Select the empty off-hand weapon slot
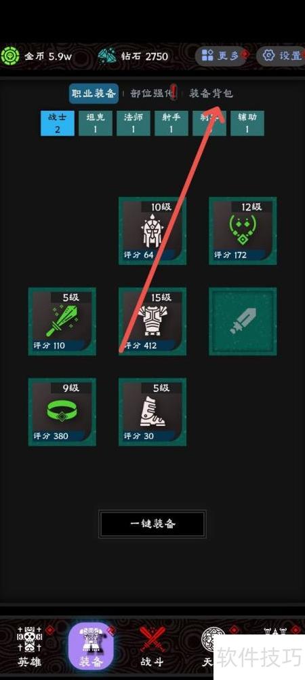305x680 pixels. click(x=243, y=321)
